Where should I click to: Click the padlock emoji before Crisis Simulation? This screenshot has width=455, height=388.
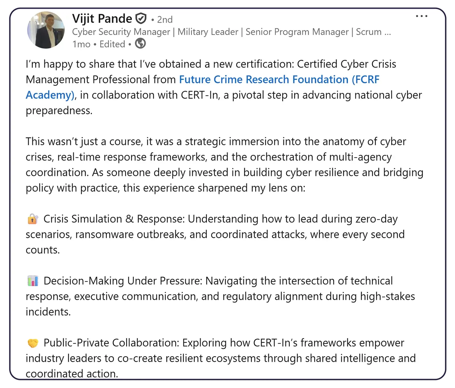[x=33, y=219]
